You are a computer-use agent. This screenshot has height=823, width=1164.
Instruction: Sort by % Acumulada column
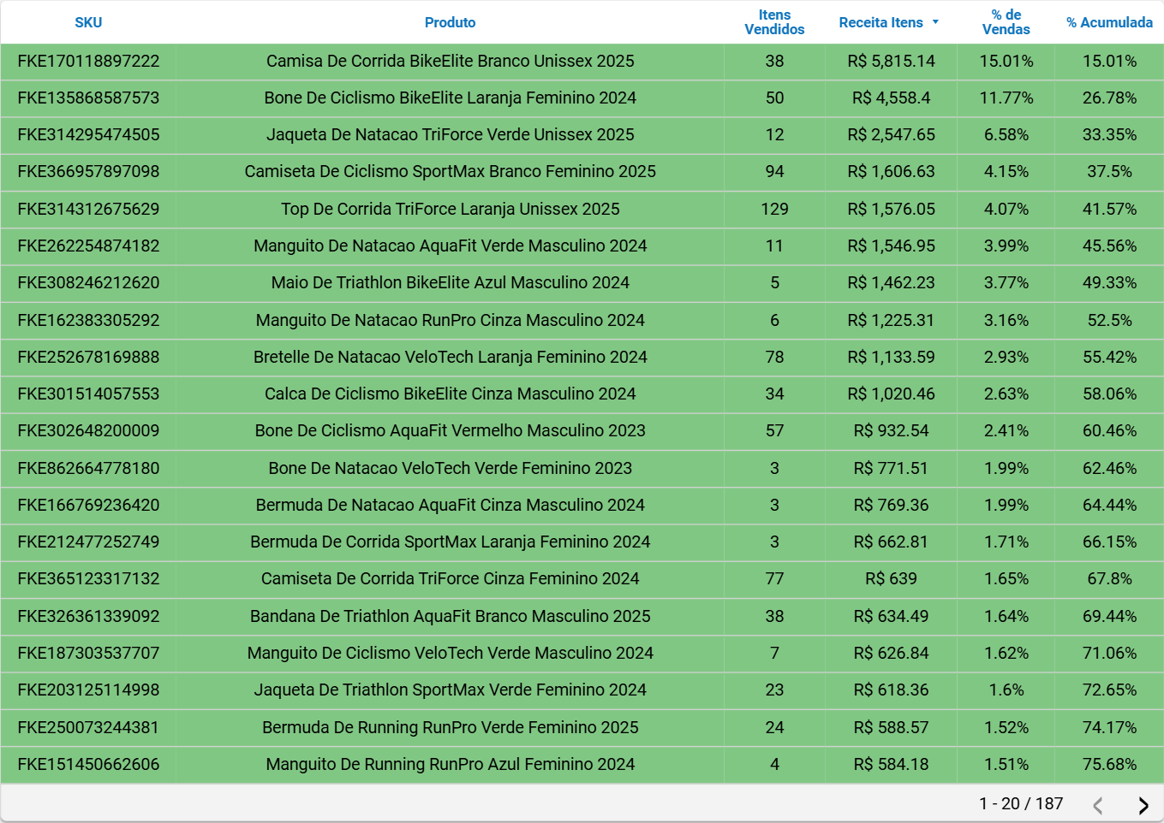(1109, 22)
